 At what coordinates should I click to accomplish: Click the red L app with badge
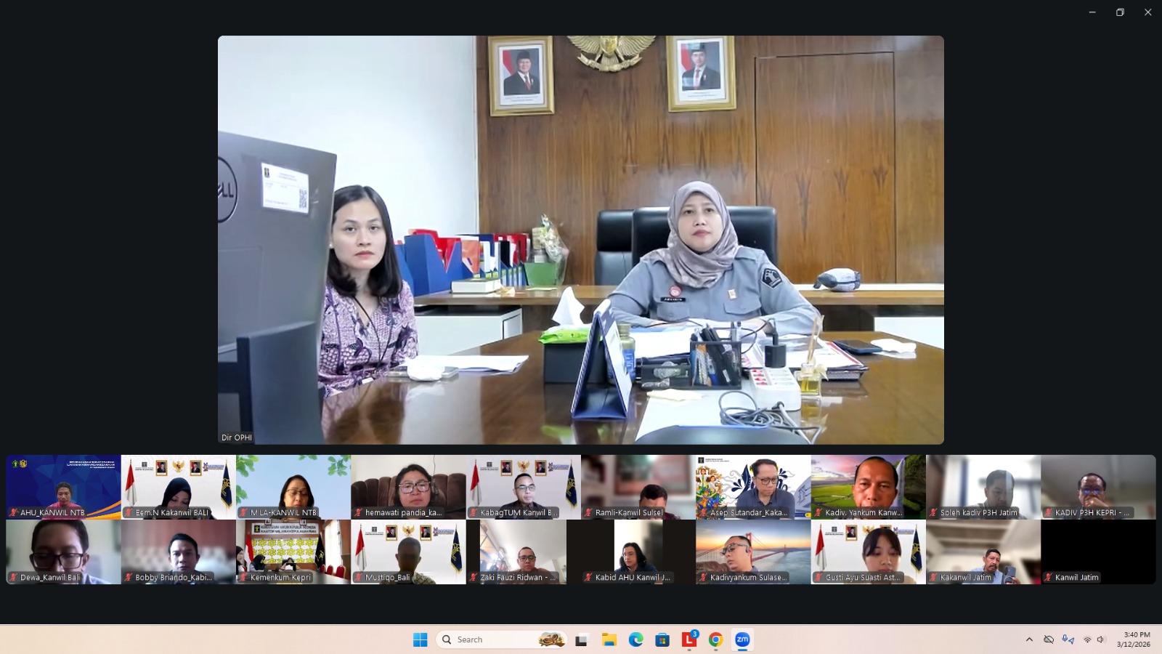click(688, 639)
